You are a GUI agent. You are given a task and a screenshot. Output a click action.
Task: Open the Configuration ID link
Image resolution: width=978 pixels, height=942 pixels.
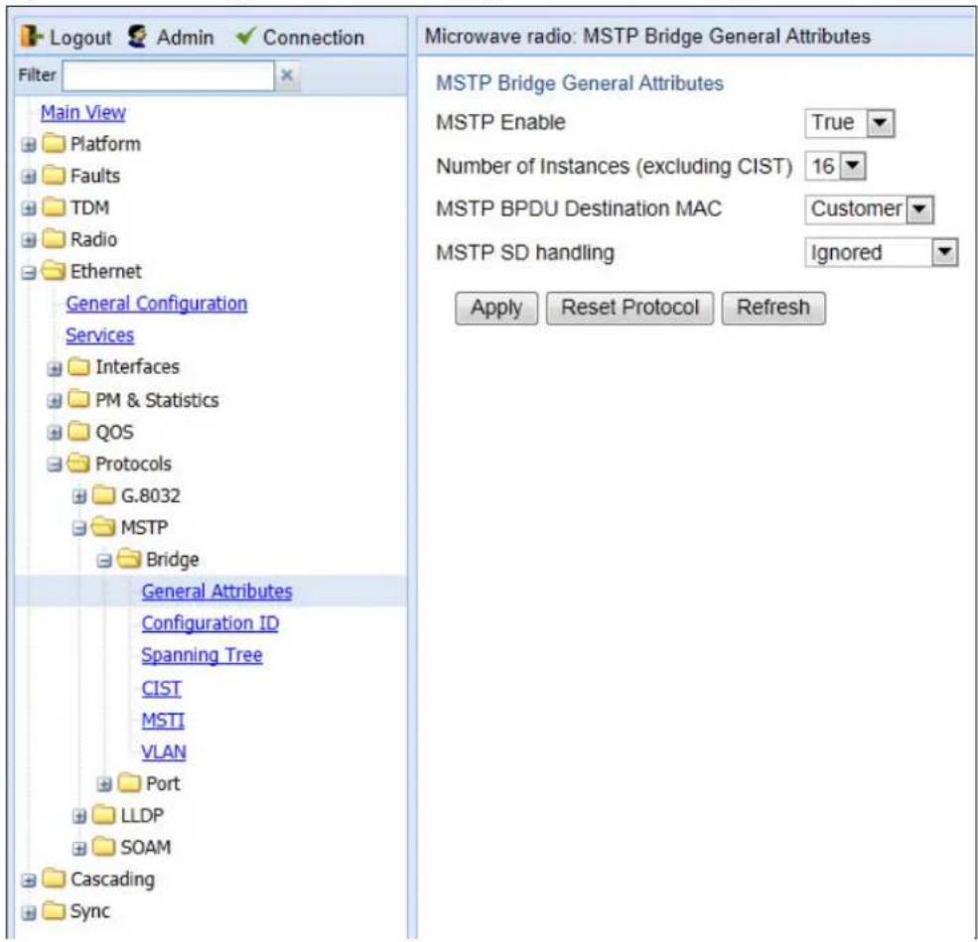(210, 622)
